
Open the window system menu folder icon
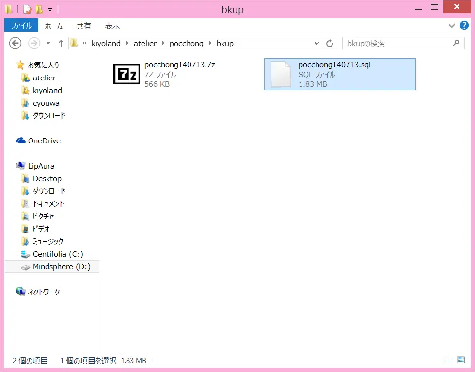[x=9, y=9]
